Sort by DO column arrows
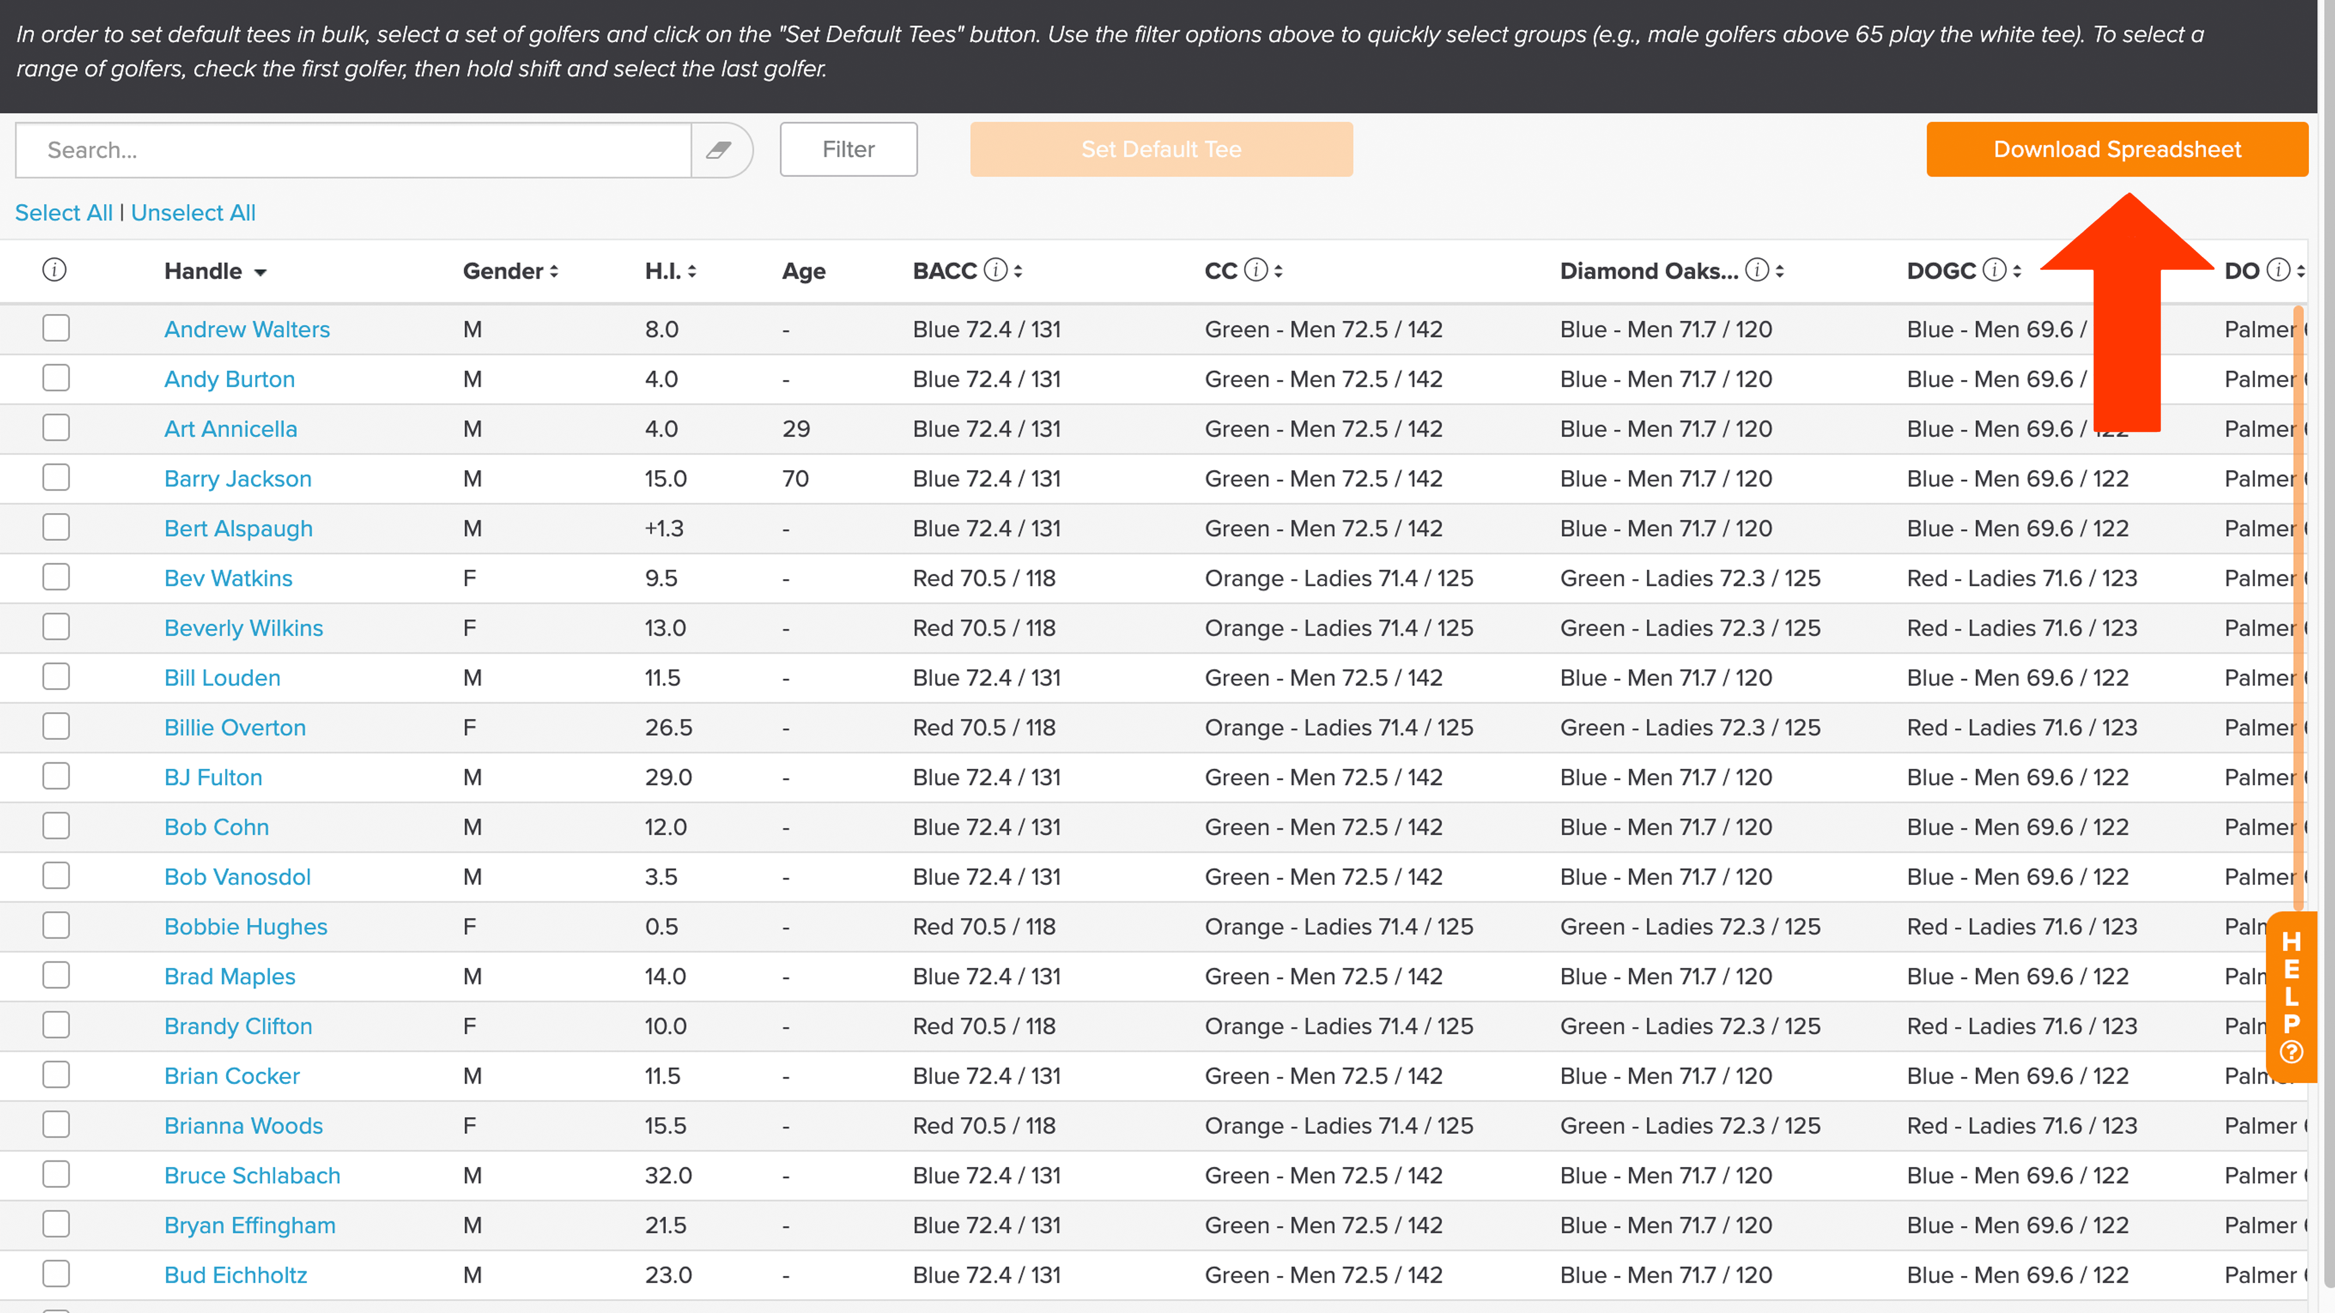 click(x=2300, y=271)
